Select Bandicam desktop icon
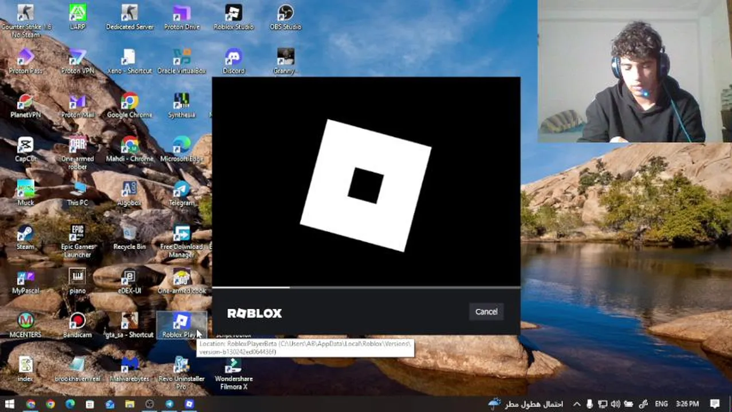 (x=77, y=325)
